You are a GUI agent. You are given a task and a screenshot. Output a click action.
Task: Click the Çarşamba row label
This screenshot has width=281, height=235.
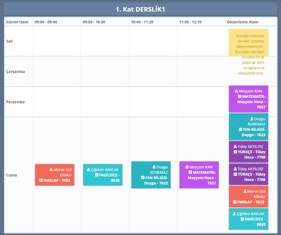pyautogui.click(x=16, y=71)
